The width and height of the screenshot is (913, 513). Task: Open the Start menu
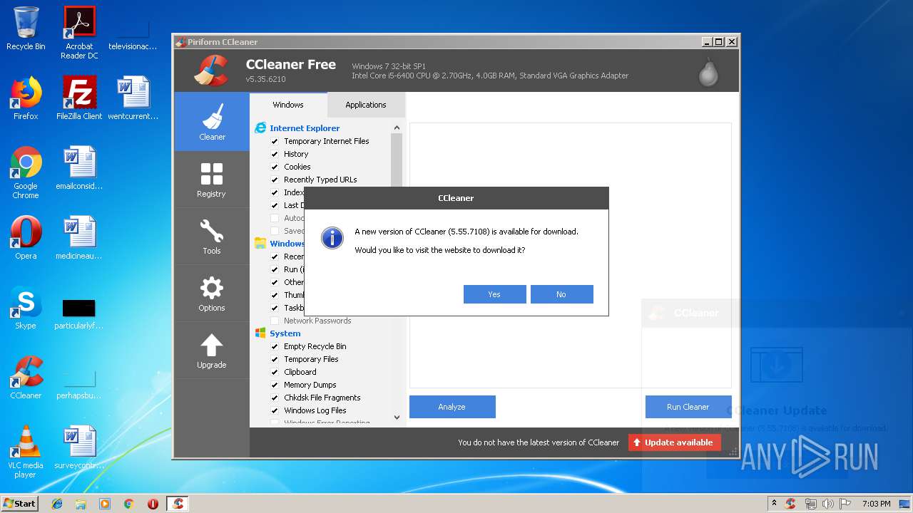pos(19,504)
